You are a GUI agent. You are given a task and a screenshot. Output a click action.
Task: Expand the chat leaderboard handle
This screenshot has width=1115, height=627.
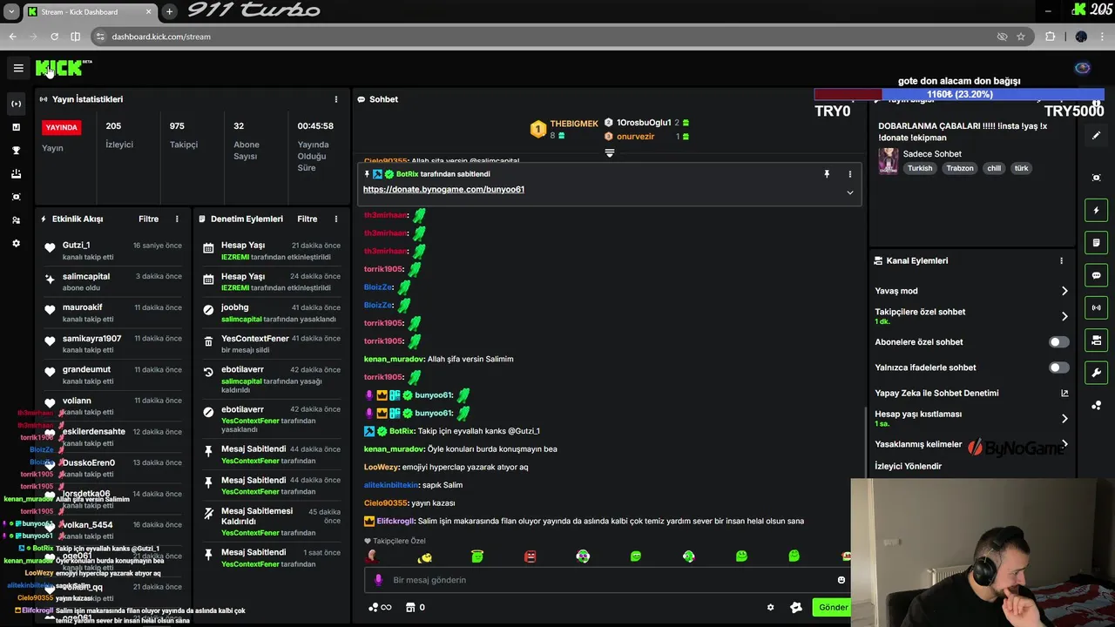pyautogui.click(x=610, y=153)
